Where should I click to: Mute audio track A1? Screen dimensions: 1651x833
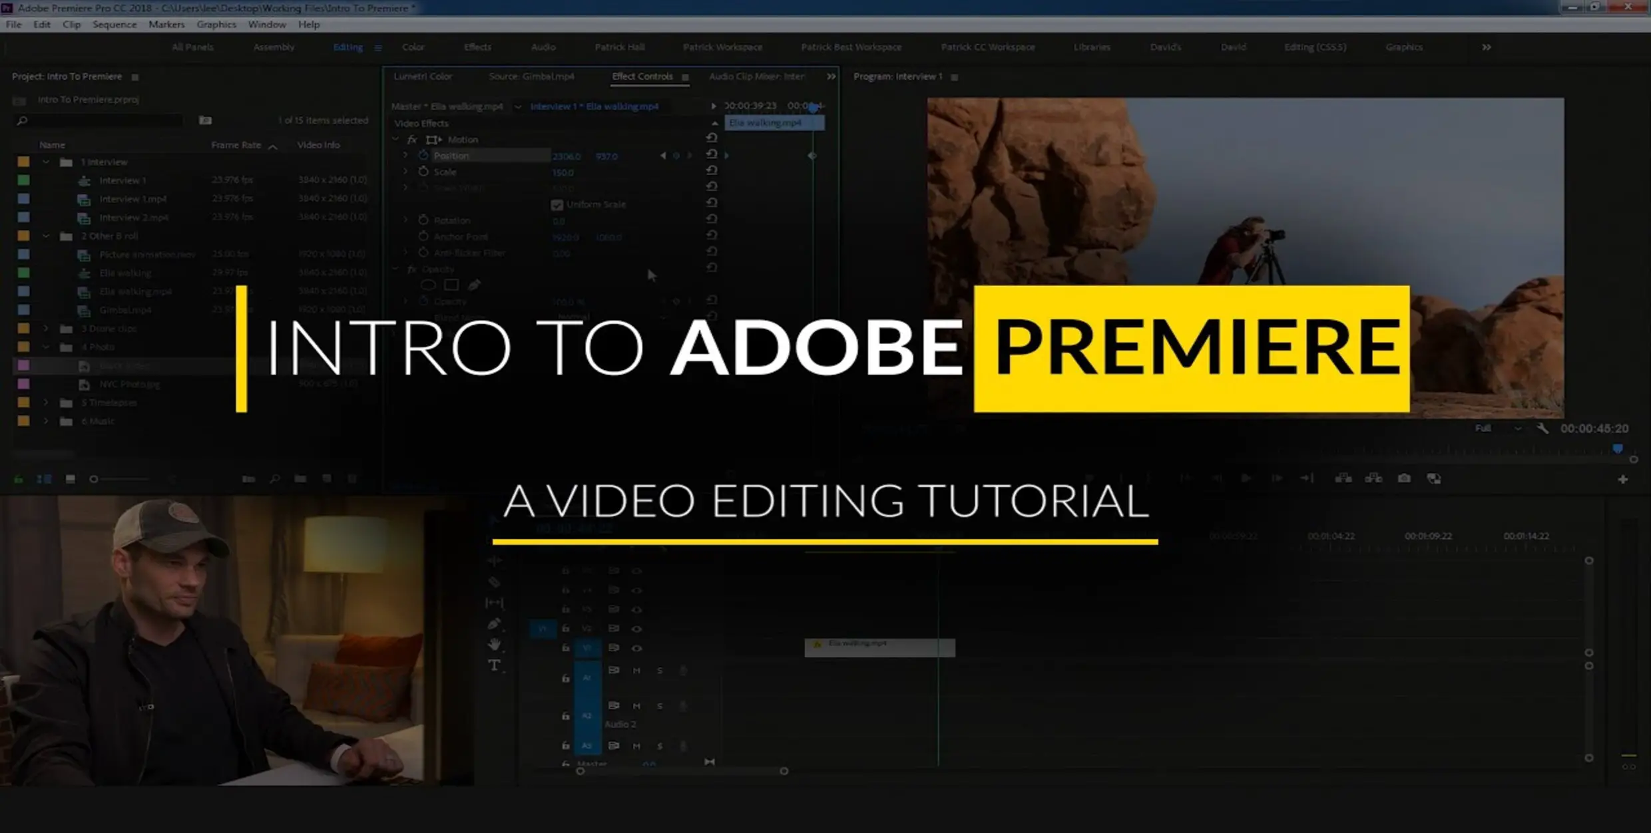pos(636,670)
